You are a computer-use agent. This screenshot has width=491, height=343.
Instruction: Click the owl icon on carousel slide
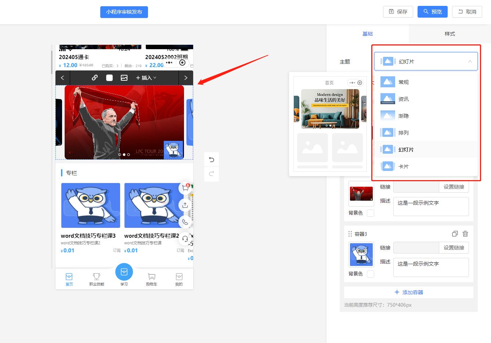coord(173,150)
